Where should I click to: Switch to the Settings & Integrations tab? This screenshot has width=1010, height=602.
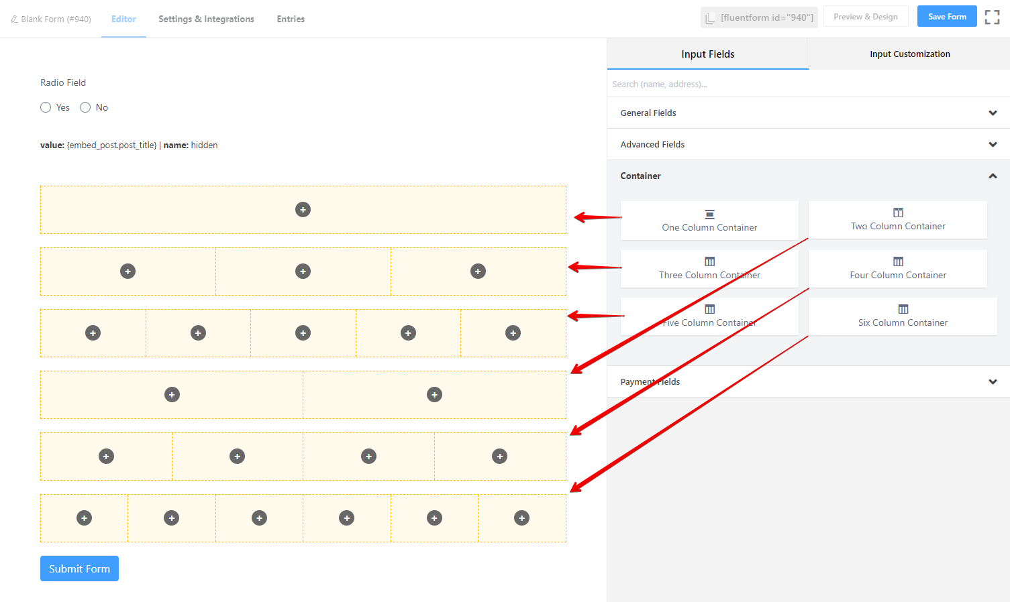(206, 19)
